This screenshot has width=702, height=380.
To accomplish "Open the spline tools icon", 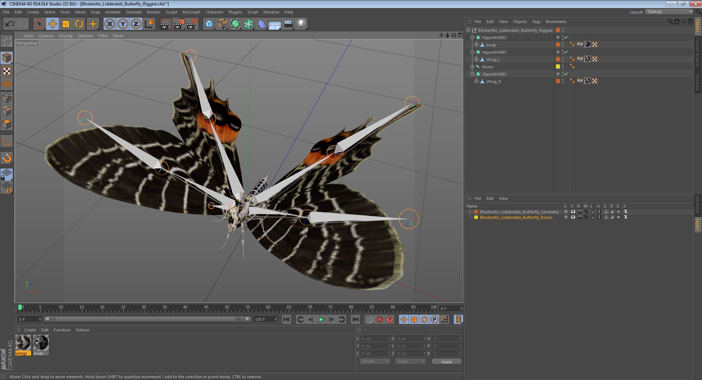I will point(222,24).
